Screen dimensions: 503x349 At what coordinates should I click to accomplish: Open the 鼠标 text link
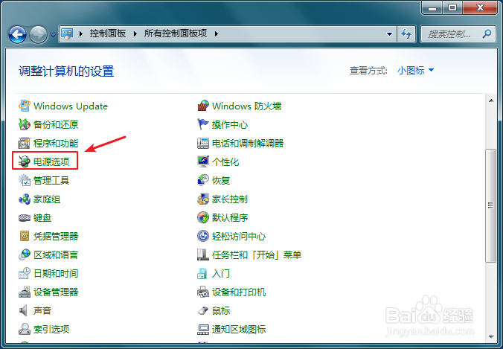tap(221, 311)
